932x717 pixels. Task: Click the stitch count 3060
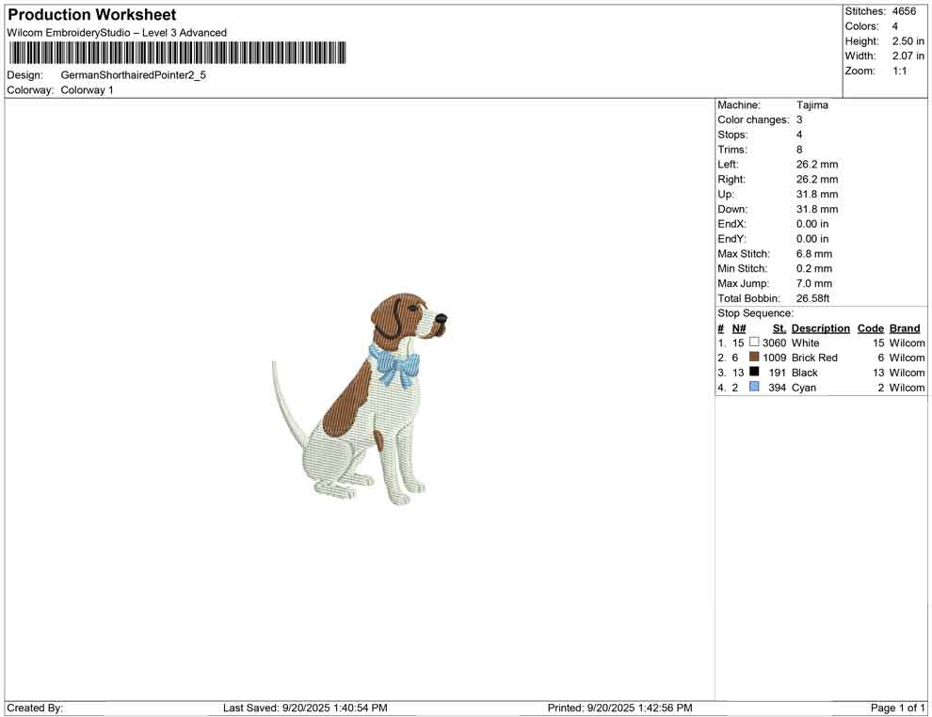point(775,343)
